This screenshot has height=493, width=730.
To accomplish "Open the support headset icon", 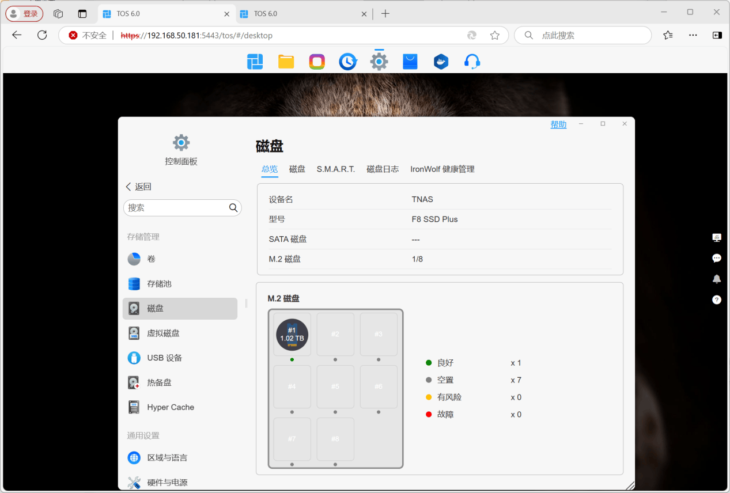I will (472, 62).
